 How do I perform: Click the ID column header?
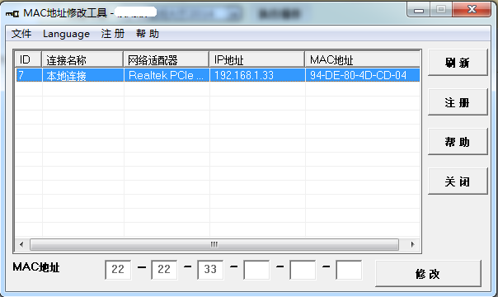[29, 59]
